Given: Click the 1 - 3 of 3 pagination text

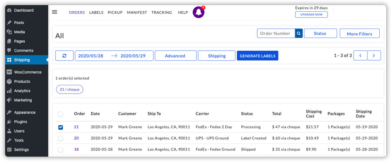Looking at the screenshot, I should tap(343, 55).
